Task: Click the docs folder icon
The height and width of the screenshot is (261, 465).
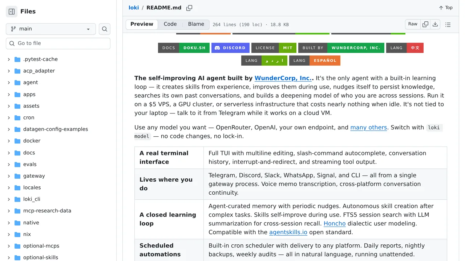Action: point(17,153)
